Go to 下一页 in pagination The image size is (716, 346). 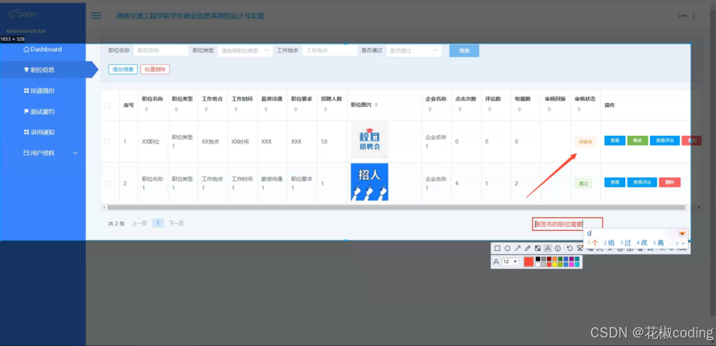(x=176, y=223)
